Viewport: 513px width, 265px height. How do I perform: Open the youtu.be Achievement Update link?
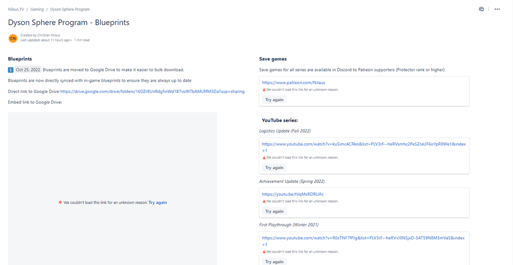point(293,194)
